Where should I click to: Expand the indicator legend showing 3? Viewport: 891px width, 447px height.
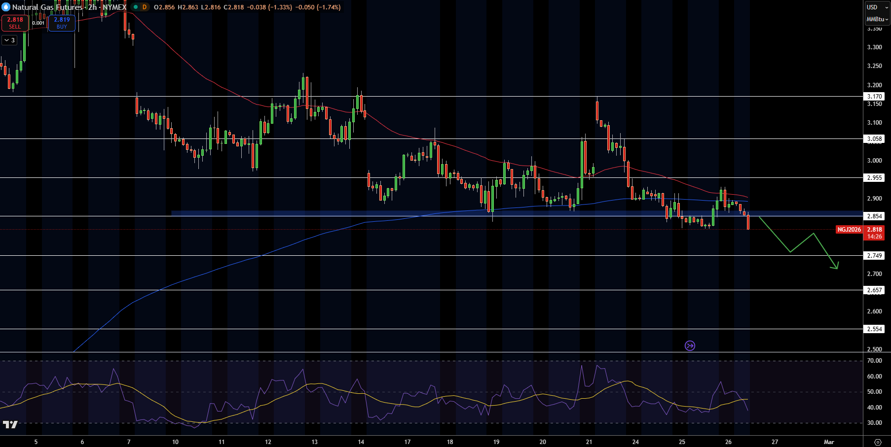click(9, 40)
